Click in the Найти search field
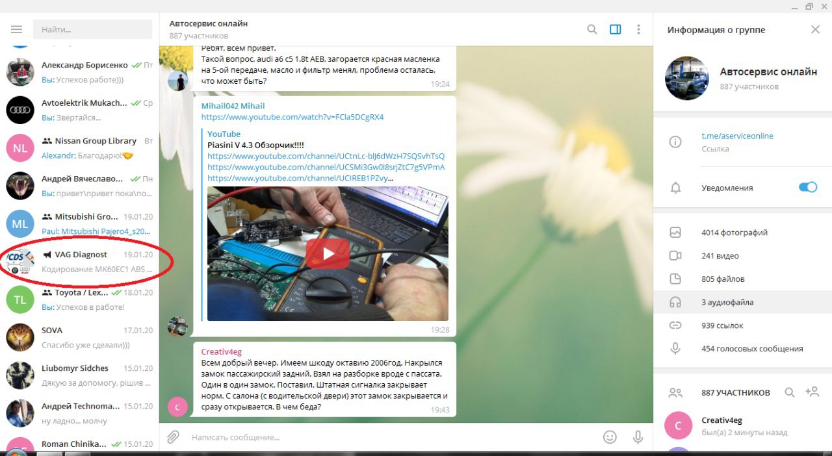 coord(92,29)
